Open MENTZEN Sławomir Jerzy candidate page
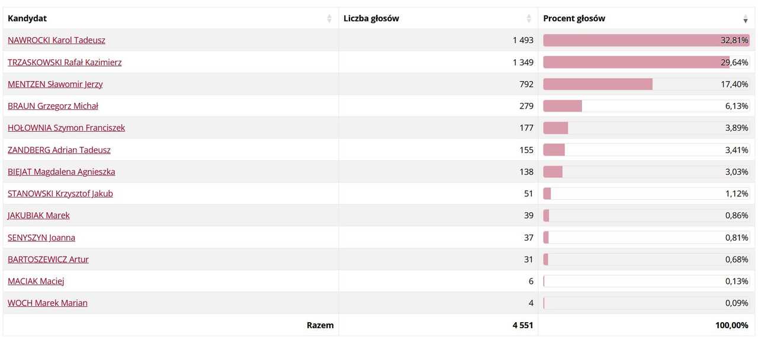 pyautogui.click(x=55, y=84)
